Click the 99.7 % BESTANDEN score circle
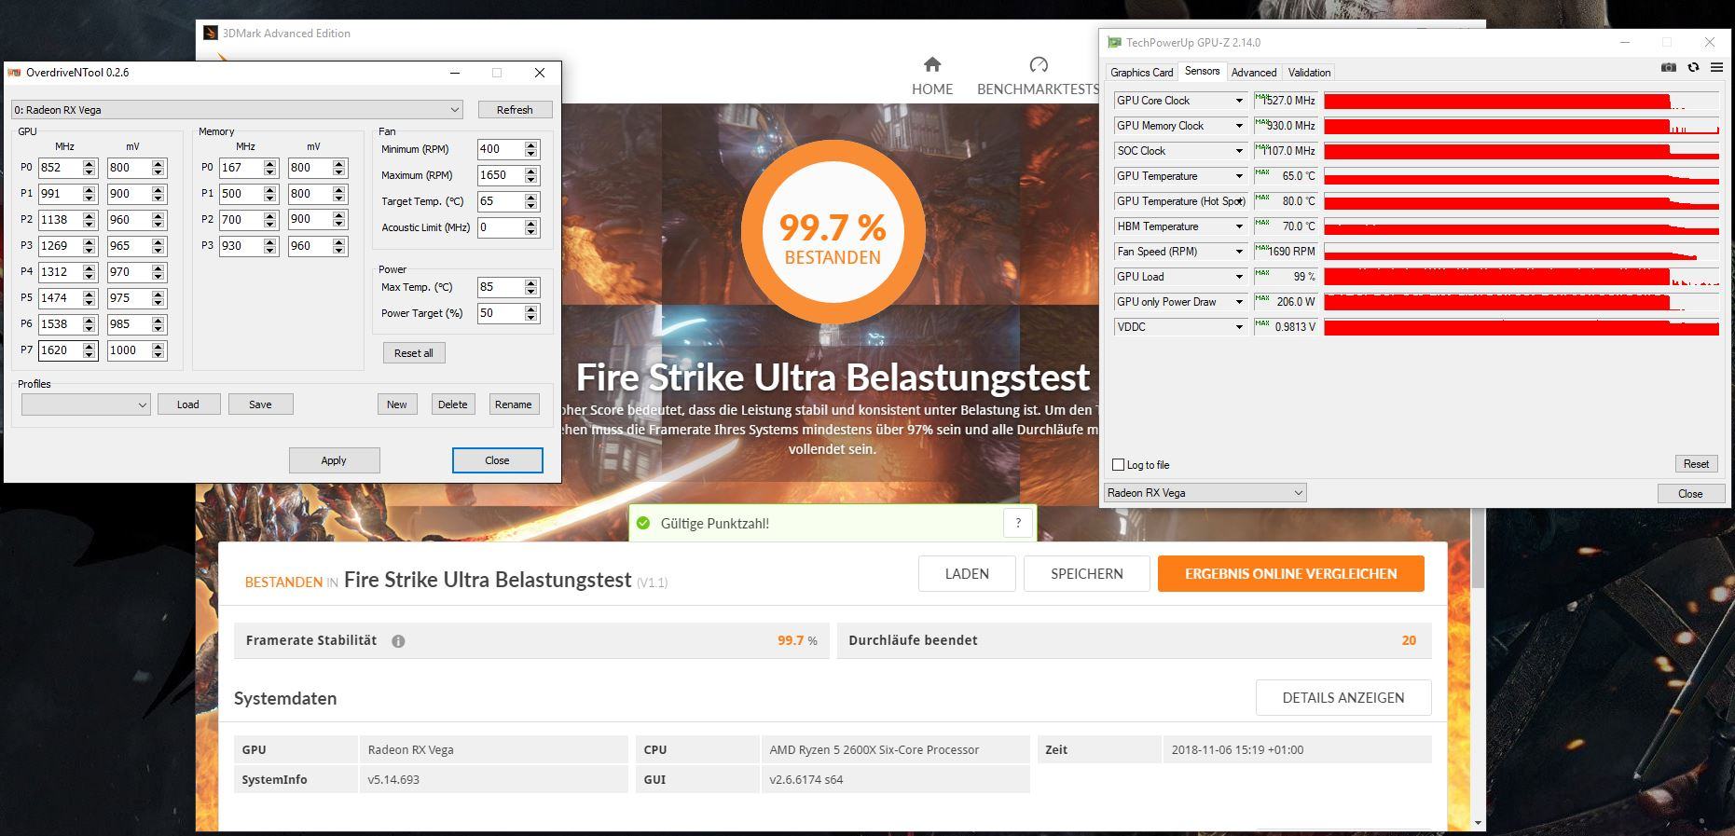Image resolution: width=1735 pixels, height=836 pixels. coord(833,232)
